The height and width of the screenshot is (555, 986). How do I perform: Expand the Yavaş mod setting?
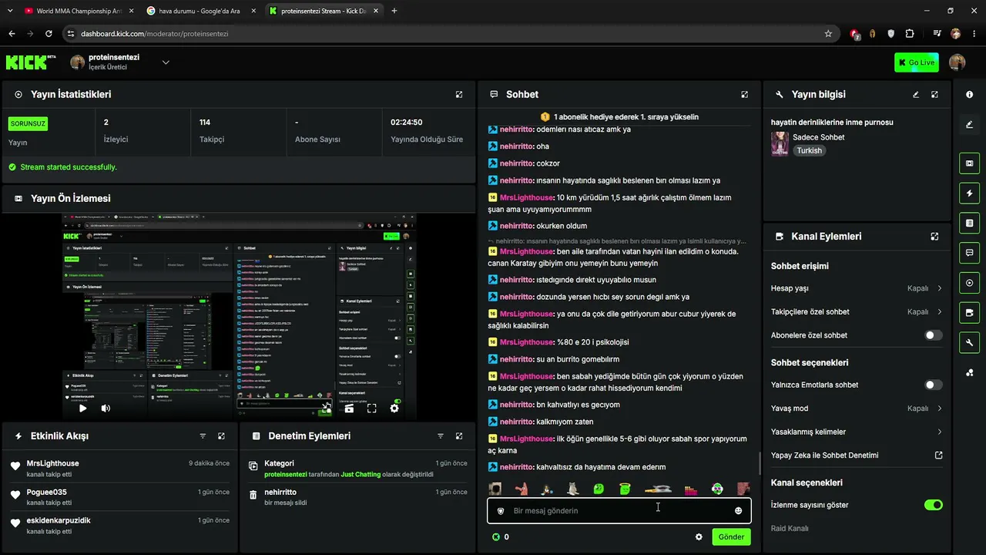[857, 409]
